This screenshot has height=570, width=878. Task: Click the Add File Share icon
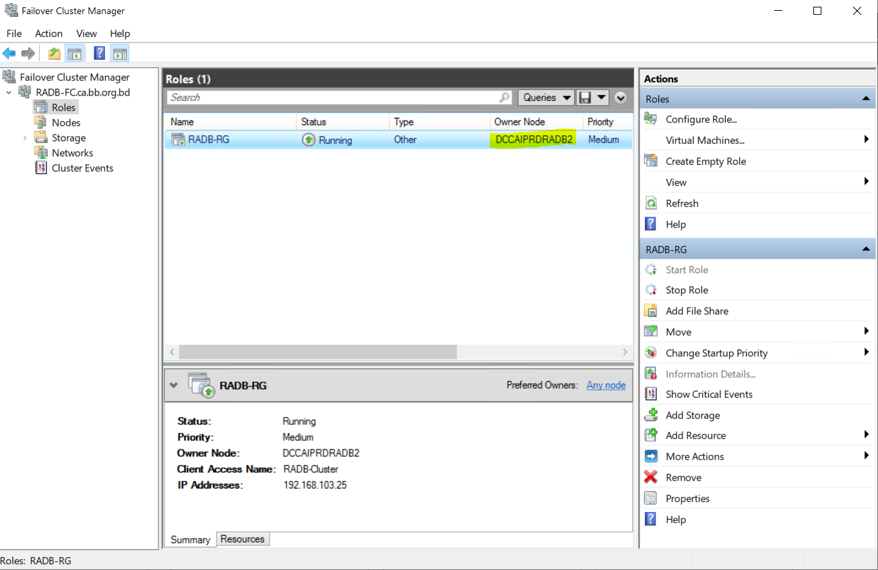click(651, 311)
